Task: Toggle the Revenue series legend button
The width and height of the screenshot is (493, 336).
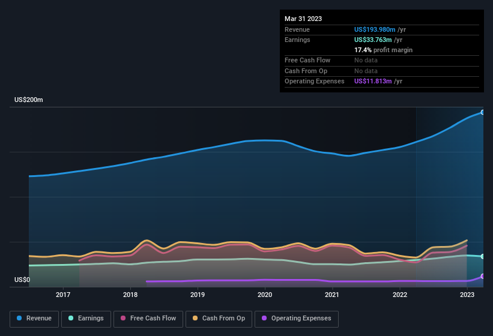Action: pos(34,319)
